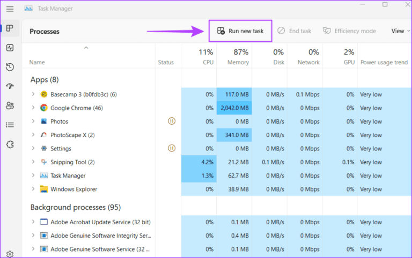Select the Processes page icon
Screen dimensions: 412x258
10,28
